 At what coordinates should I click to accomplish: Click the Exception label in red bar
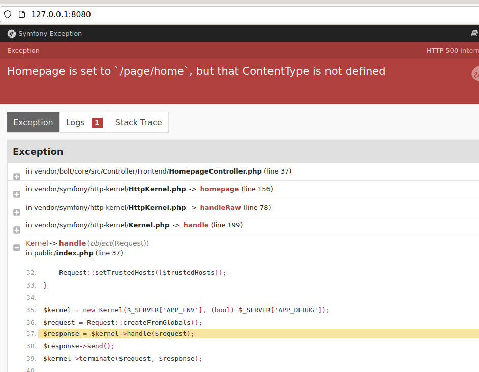click(x=23, y=51)
